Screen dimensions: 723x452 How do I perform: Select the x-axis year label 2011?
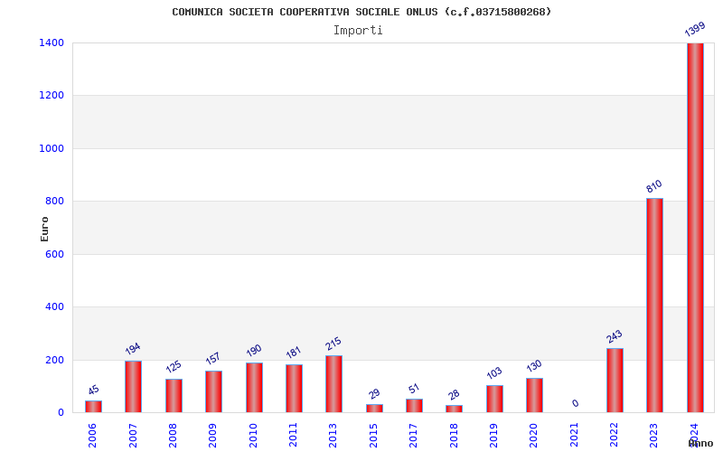[293, 436]
